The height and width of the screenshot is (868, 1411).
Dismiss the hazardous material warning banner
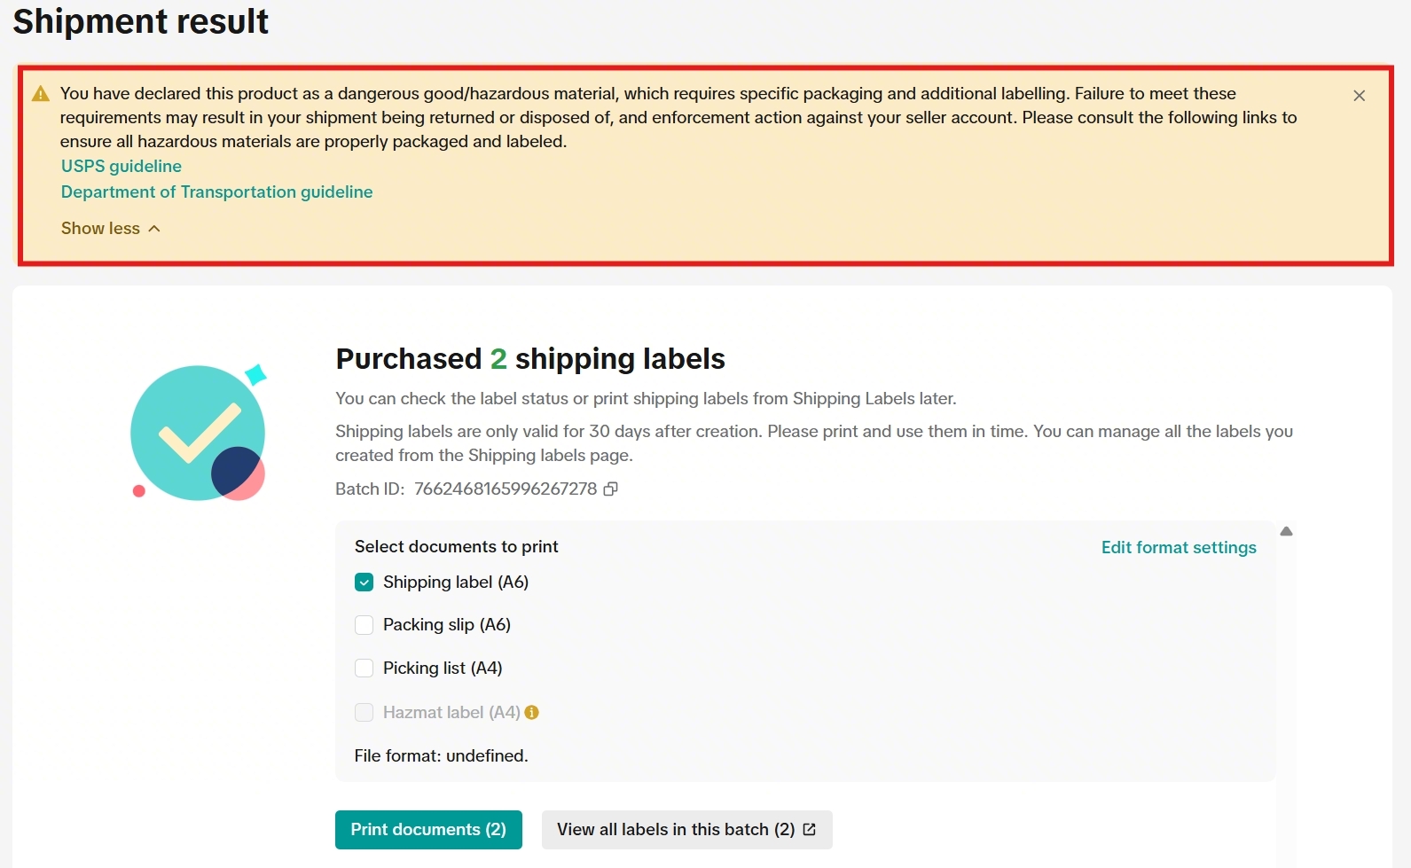pos(1359,96)
